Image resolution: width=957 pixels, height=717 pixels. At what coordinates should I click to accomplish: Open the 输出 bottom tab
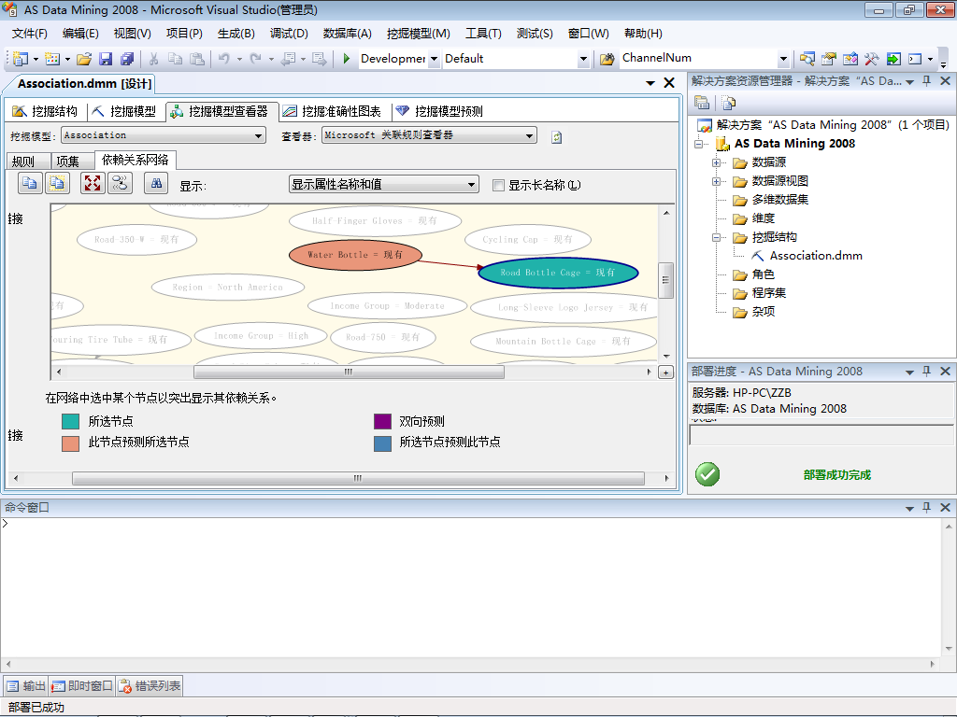pyautogui.click(x=25, y=686)
